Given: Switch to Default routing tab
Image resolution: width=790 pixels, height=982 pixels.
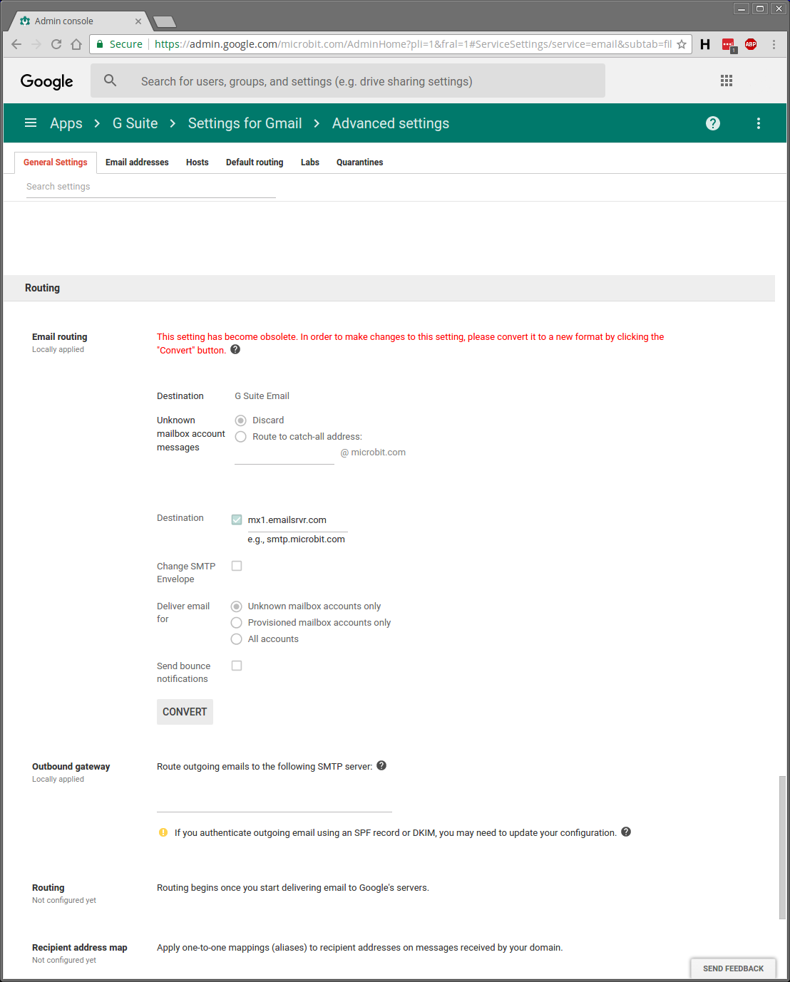Looking at the screenshot, I should [255, 162].
